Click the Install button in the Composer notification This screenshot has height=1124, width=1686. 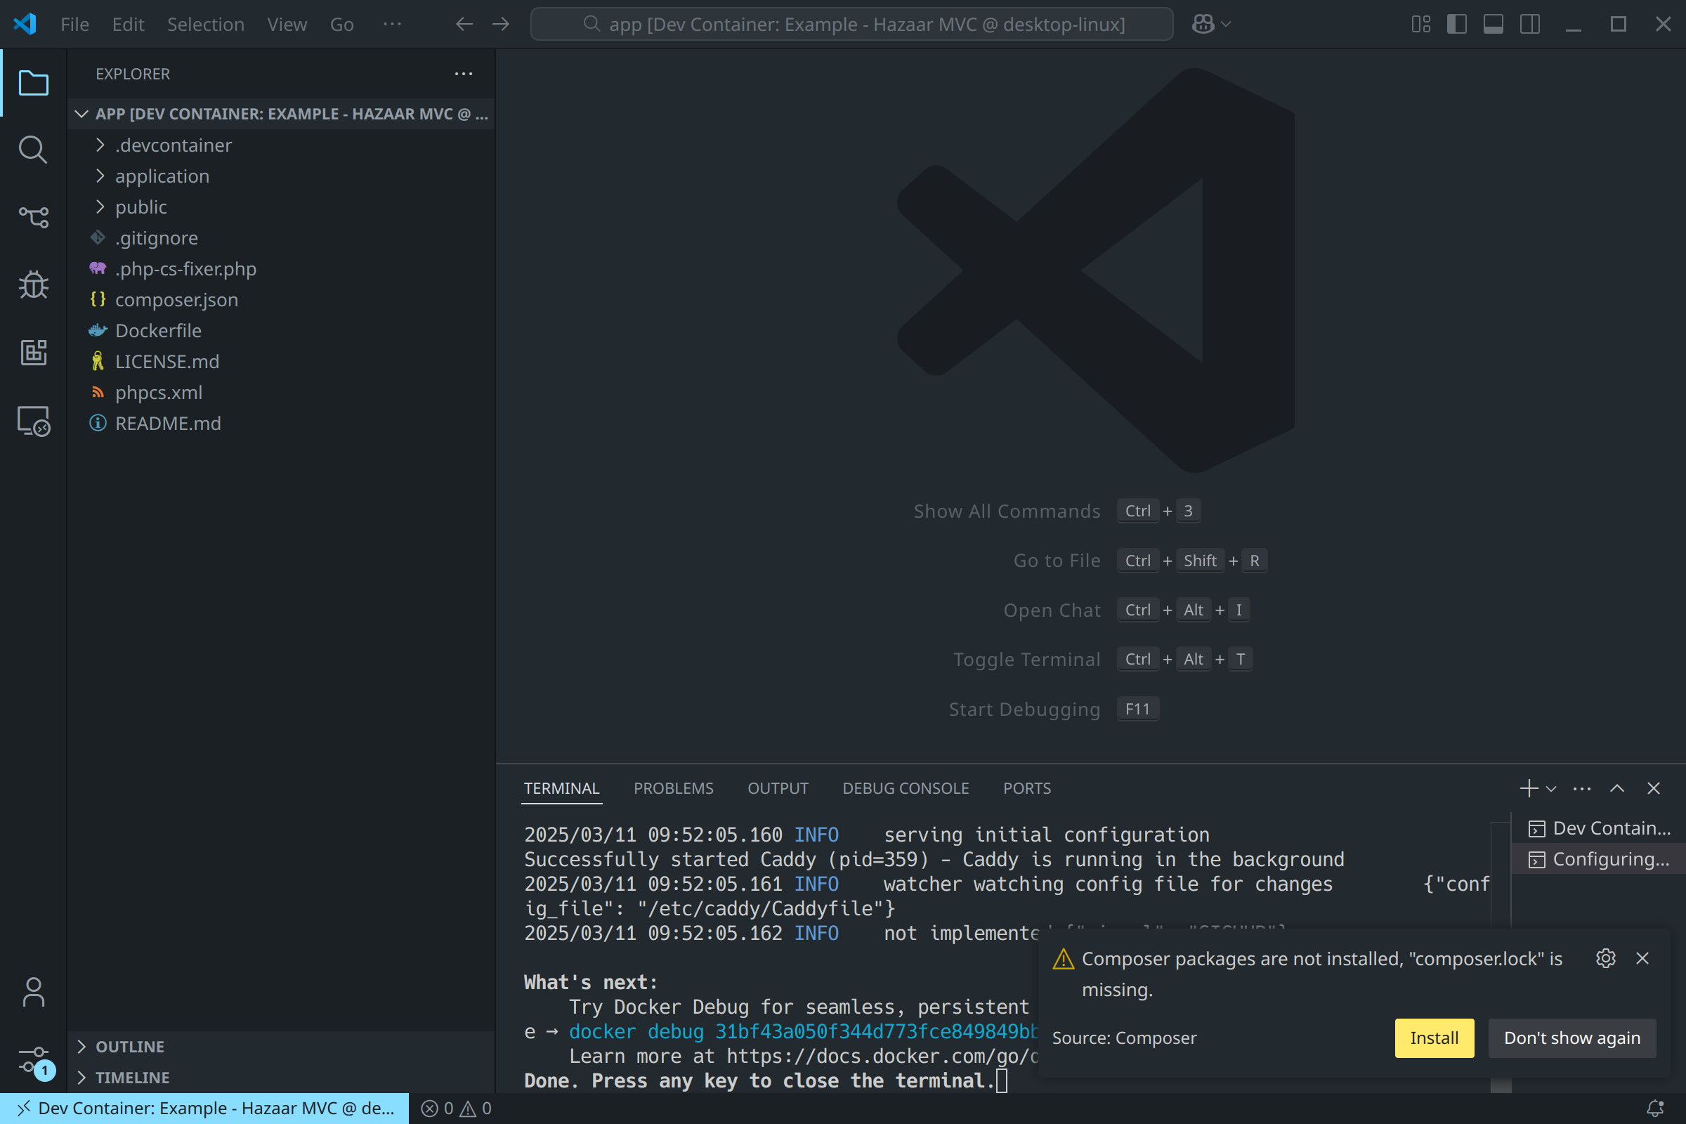(1434, 1038)
